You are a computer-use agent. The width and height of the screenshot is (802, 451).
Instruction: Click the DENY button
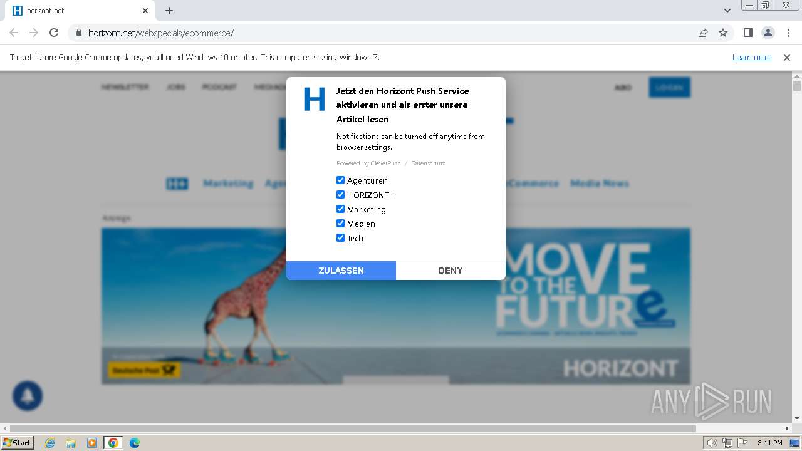click(450, 271)
